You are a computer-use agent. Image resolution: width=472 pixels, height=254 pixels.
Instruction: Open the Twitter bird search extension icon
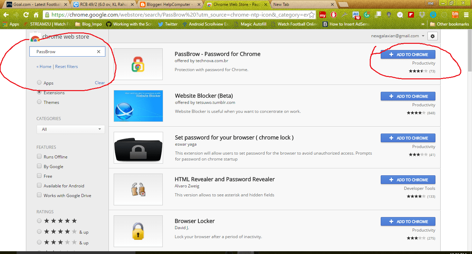[x=400, y=15]
